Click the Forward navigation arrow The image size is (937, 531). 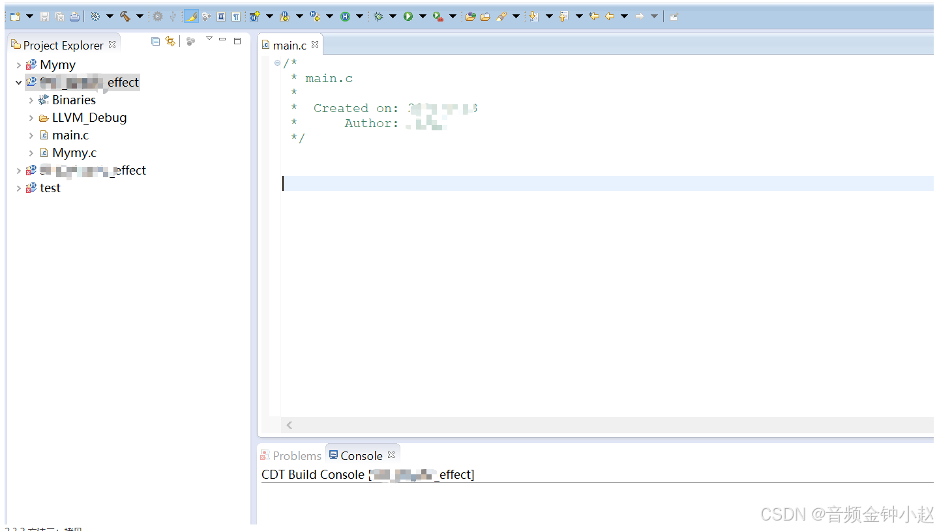640,16
